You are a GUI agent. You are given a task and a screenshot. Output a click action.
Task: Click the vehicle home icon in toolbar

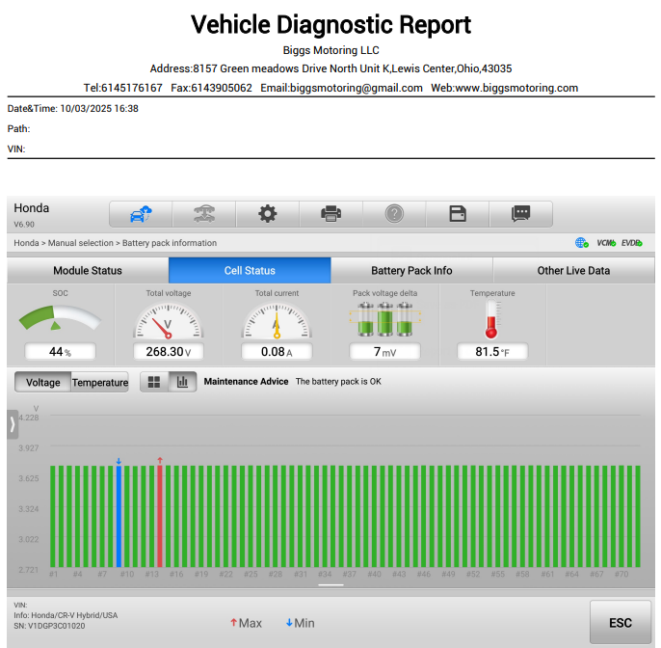(141, 213)
